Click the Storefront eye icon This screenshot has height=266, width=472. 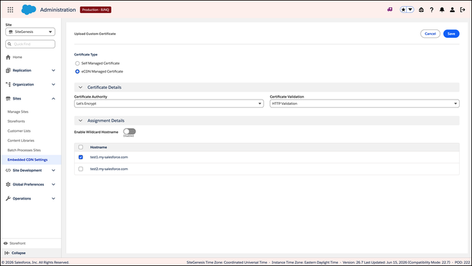[5, 243]
